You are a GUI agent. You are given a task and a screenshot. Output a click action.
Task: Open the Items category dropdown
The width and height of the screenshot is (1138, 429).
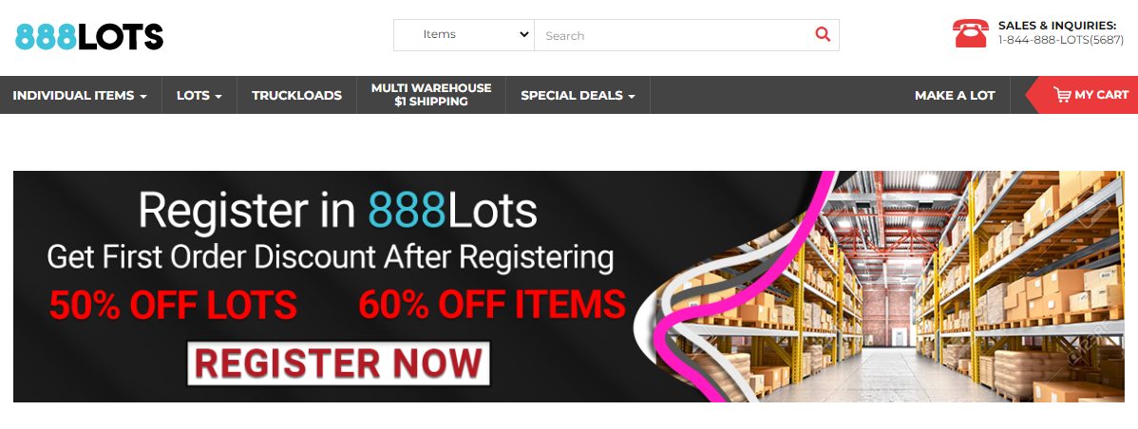pyautogui.click(x=464, y=35)
